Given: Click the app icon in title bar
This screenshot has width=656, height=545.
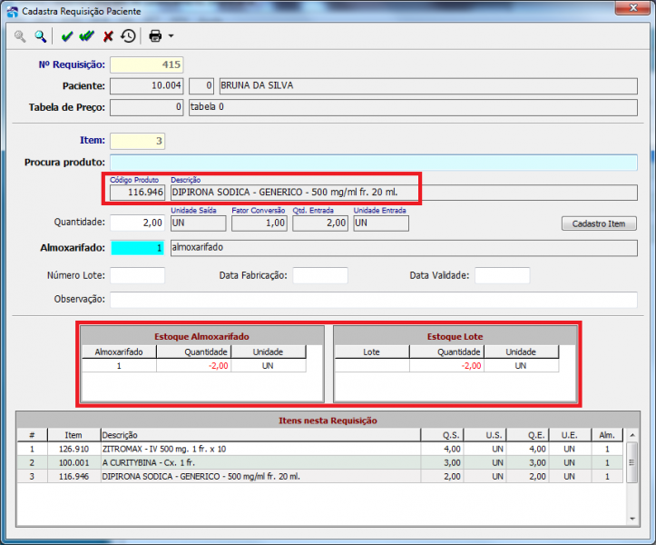Looking at the screenshot, I should (13, 11).
